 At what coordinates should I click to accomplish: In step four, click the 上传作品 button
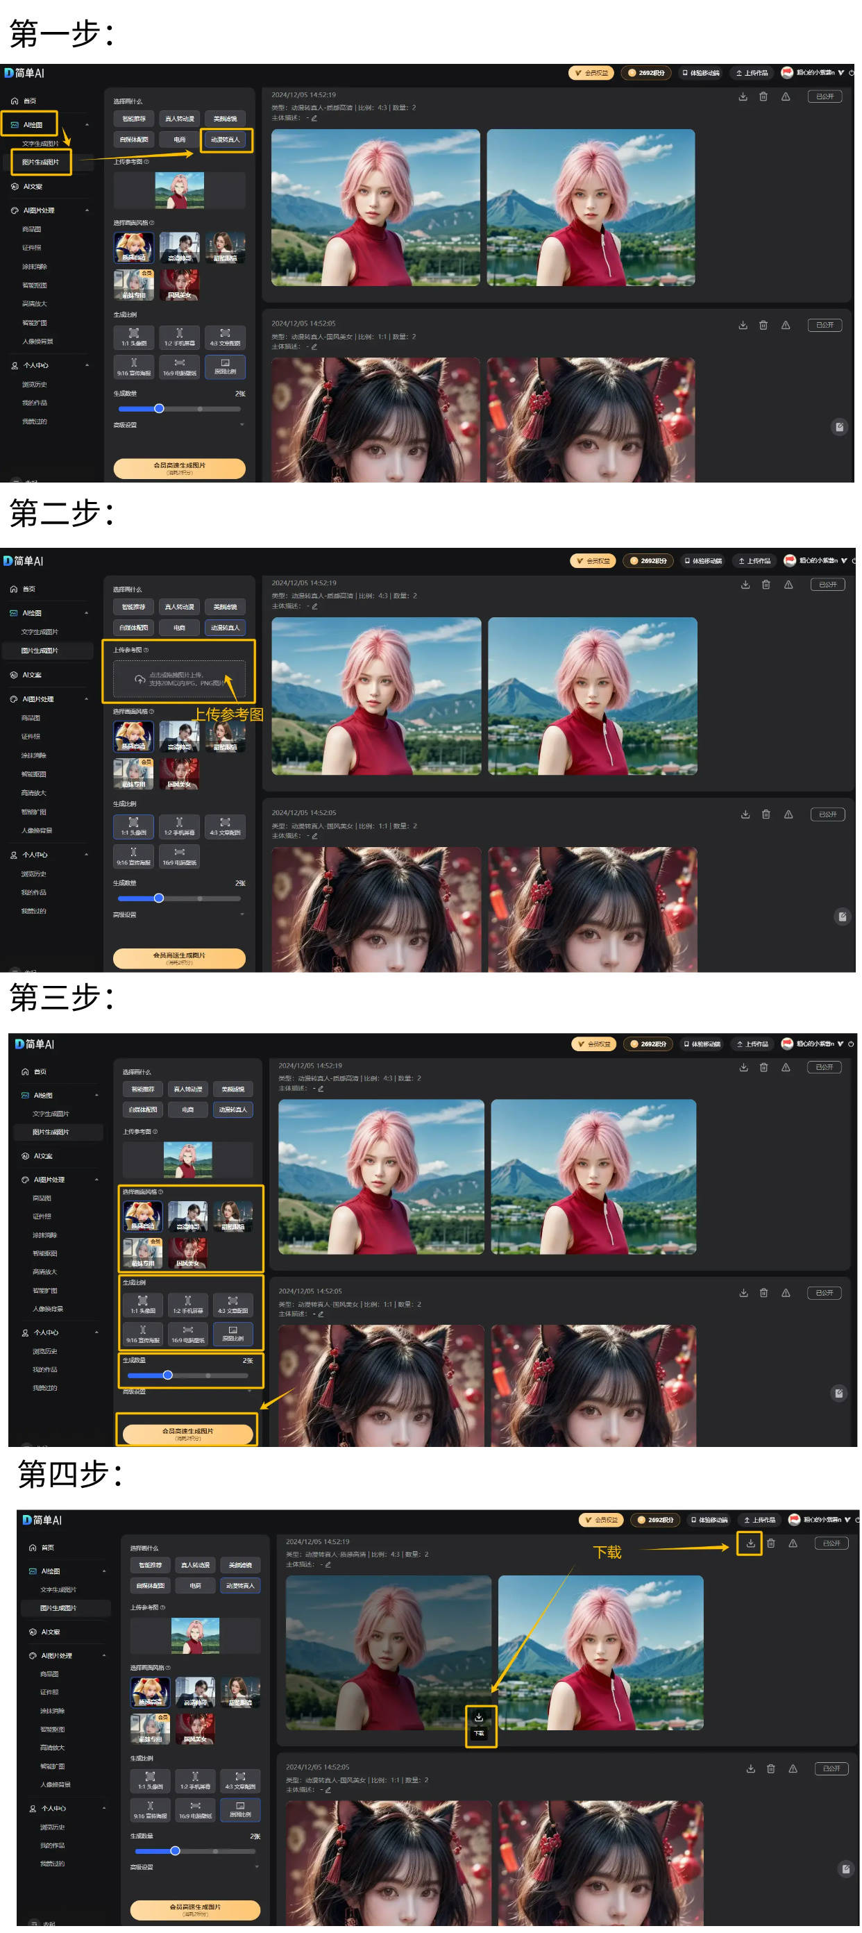[x=759, y=1520]
